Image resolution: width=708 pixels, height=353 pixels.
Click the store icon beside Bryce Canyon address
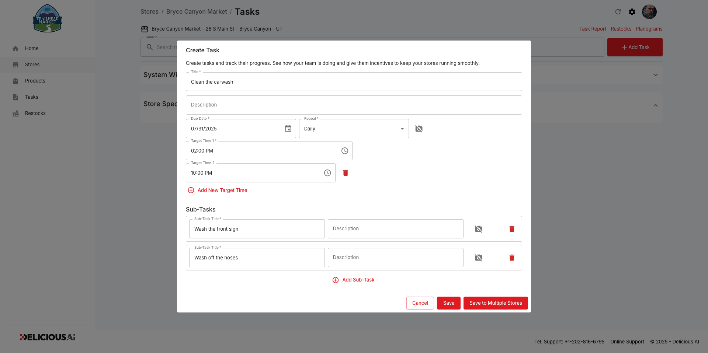[145, 29]
